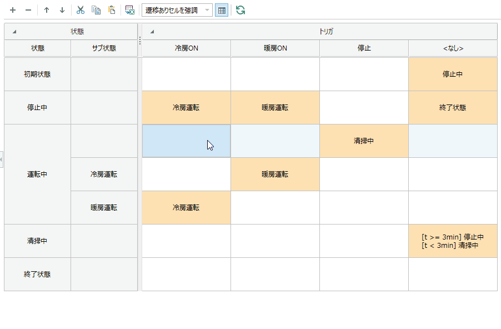The height and width of the screenshot is (329, 501).
Task: Collapse the トリガ group header triangle
Action: tap(152, 32)
